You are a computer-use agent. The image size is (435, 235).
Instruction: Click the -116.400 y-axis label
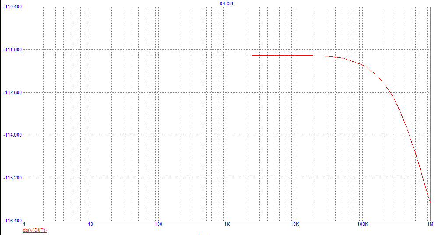[x=13, y=221]
